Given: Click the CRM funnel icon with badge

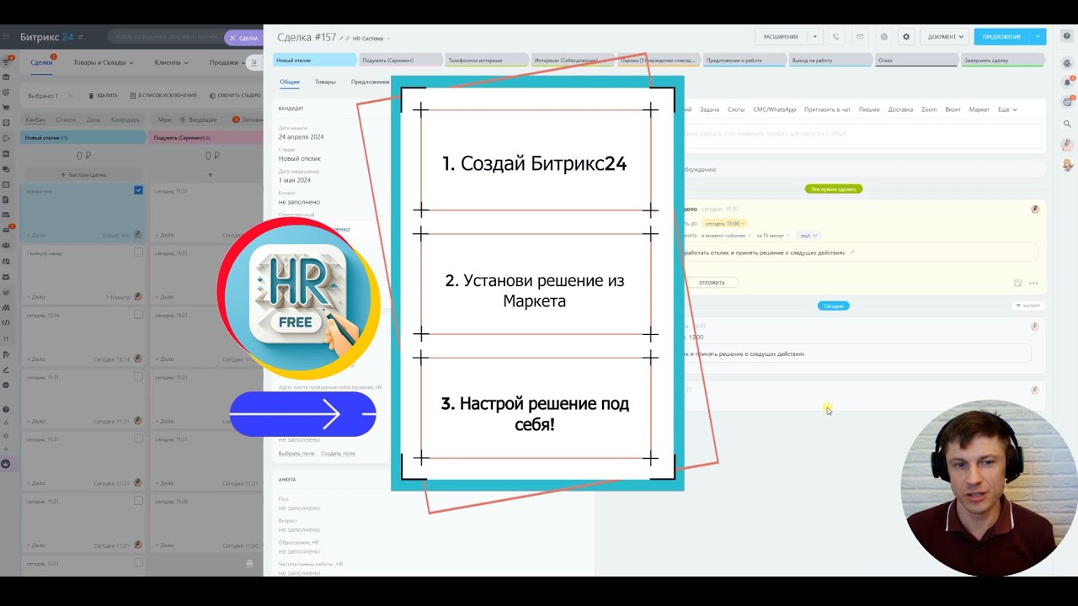Looking at the screenshot, I should pos(6,61).
